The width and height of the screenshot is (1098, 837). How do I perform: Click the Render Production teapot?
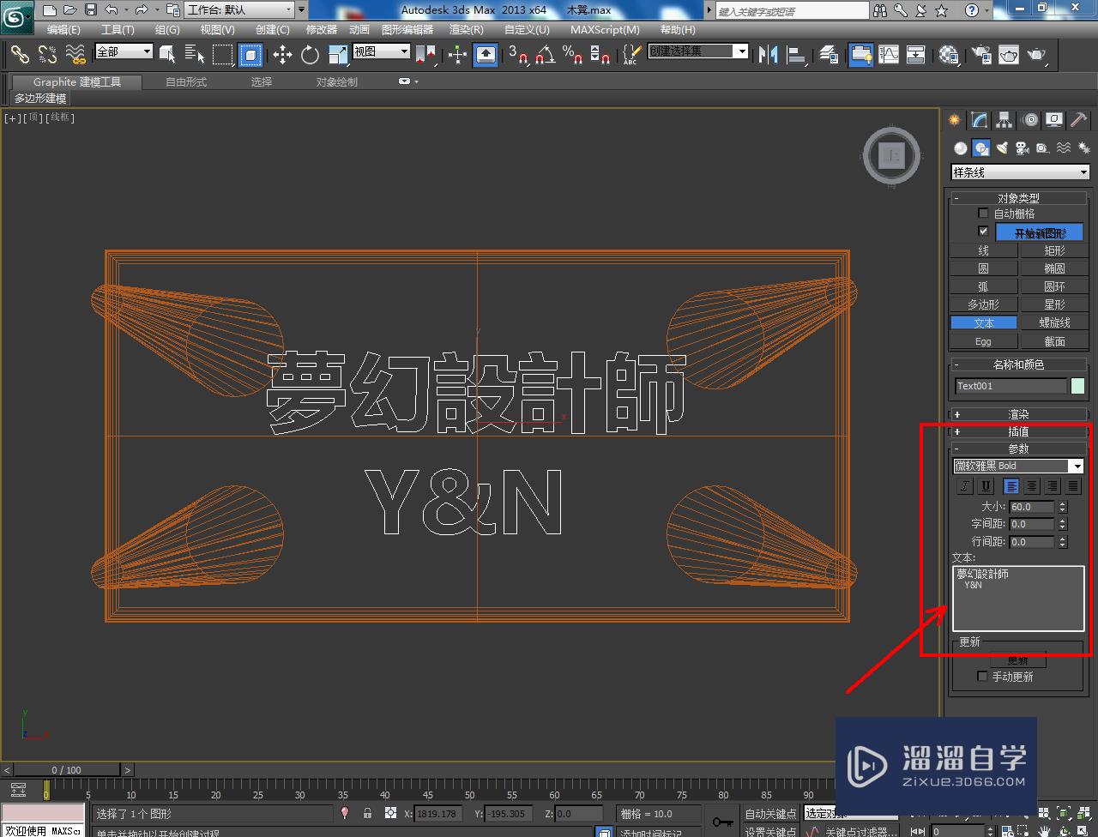click(1038, 55)
